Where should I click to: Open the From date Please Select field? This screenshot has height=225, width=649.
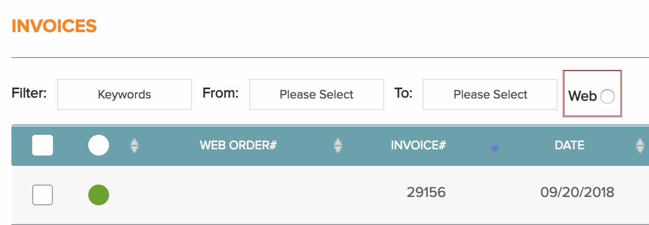coord(316,94)
